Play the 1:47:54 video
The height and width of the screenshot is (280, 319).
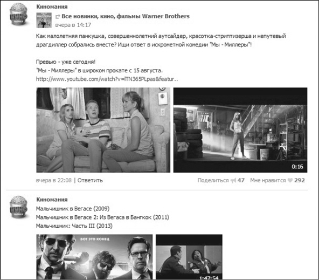pyautogui.click(x=189, y=257)
